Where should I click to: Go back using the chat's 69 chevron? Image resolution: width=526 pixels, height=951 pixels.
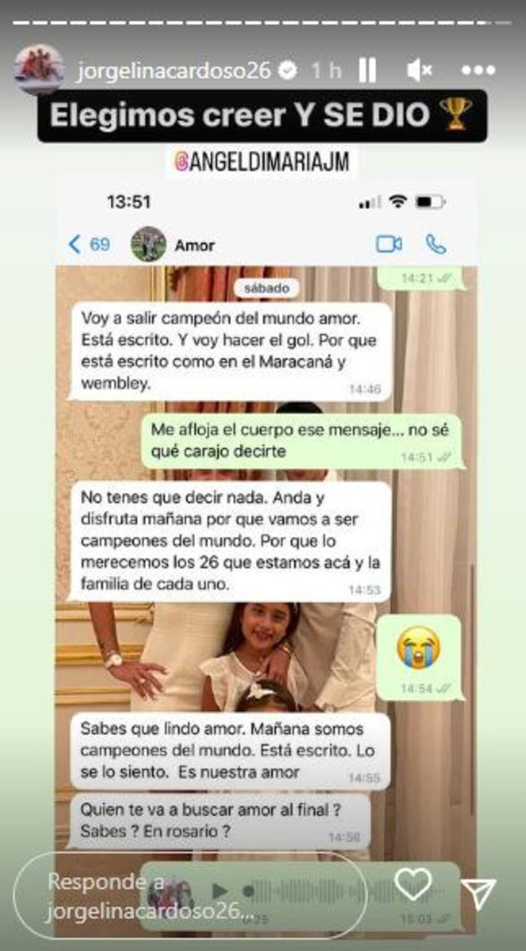click(x=89, y=244)
